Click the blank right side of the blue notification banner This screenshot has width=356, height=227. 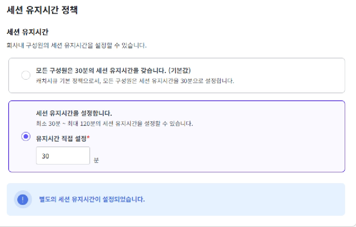pos(273,199)
